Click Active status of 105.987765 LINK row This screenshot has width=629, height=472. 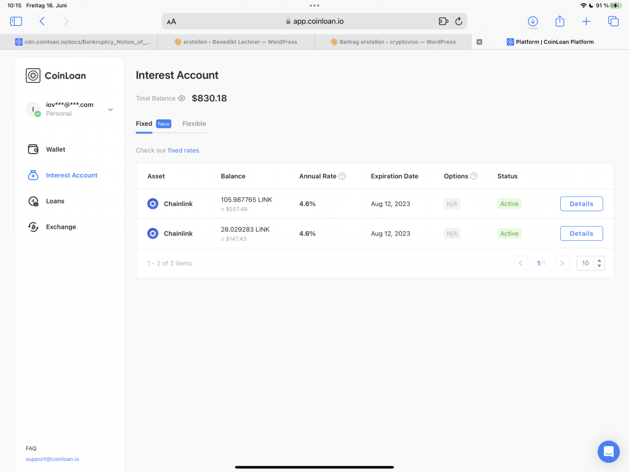509,204
